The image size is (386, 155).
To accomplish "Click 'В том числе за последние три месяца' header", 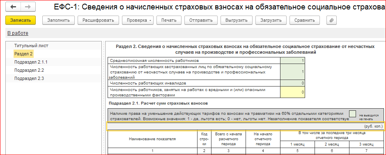I will coord(332,135).
